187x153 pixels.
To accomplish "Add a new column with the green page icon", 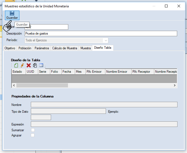I will (16, 65).
